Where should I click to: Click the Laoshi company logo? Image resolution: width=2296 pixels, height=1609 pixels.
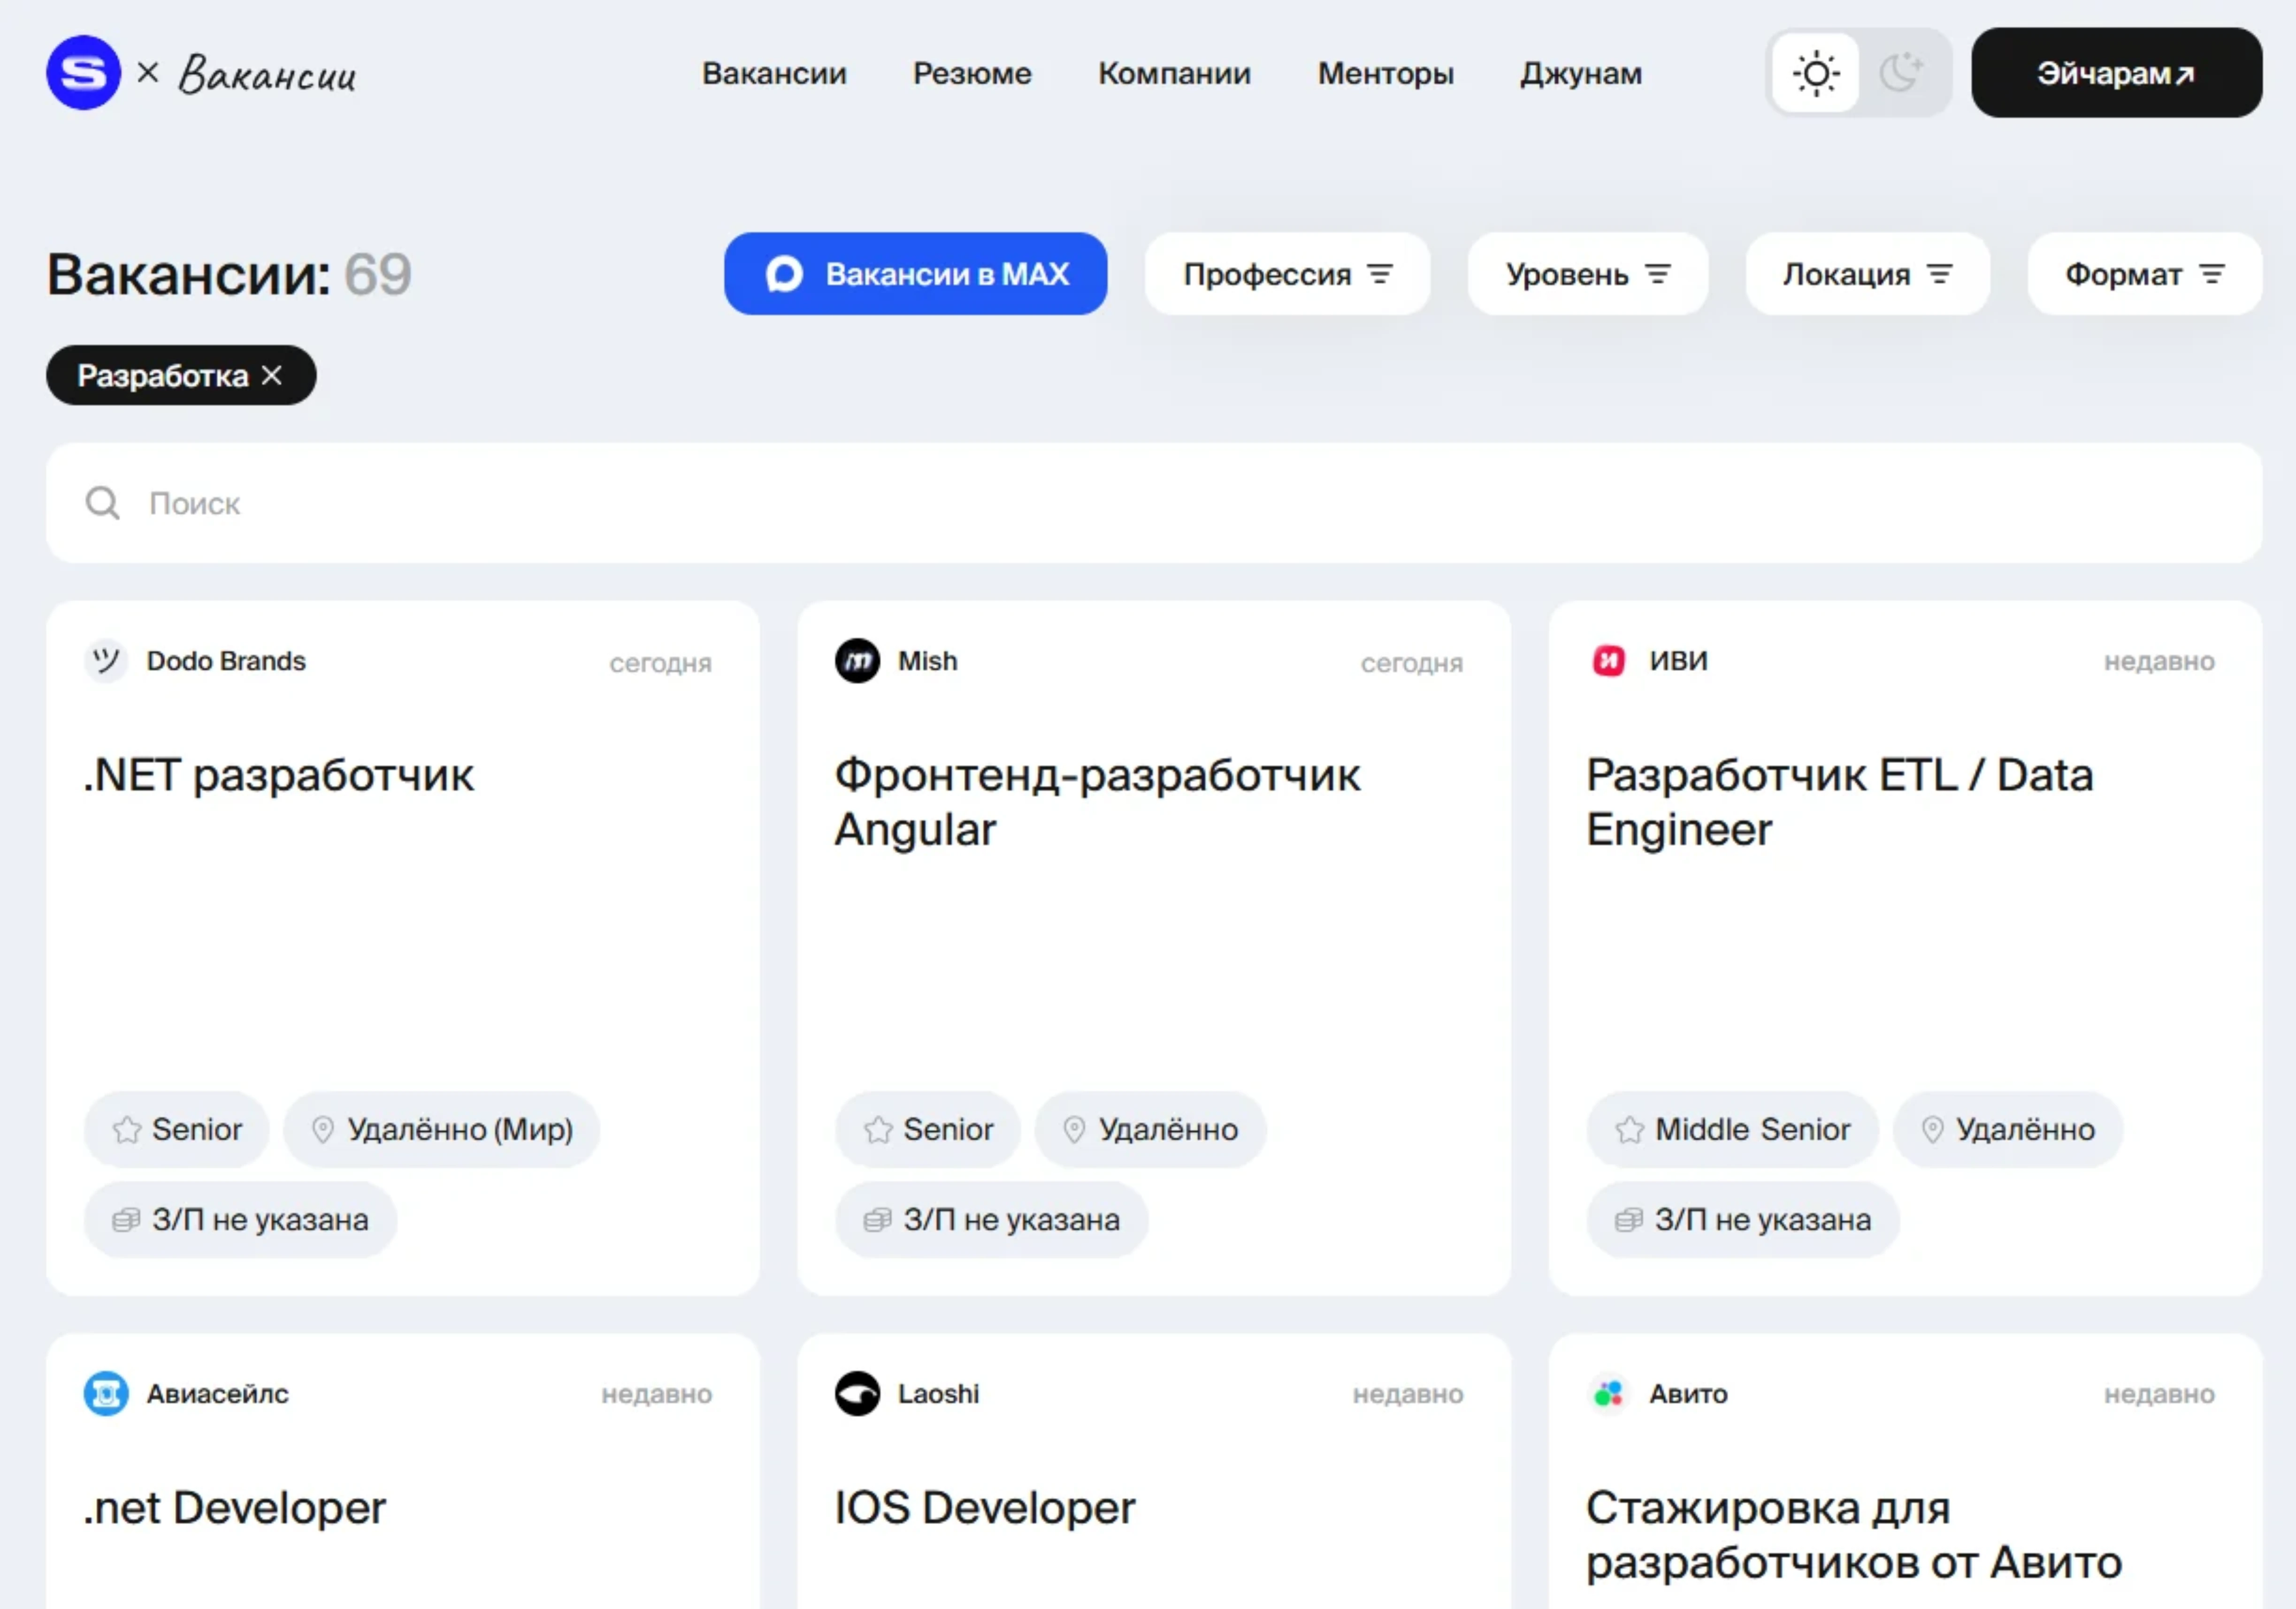point(857,1394)
